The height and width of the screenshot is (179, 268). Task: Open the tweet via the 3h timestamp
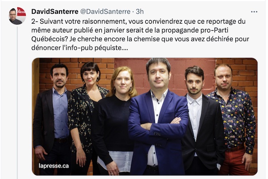click(140, 12)
